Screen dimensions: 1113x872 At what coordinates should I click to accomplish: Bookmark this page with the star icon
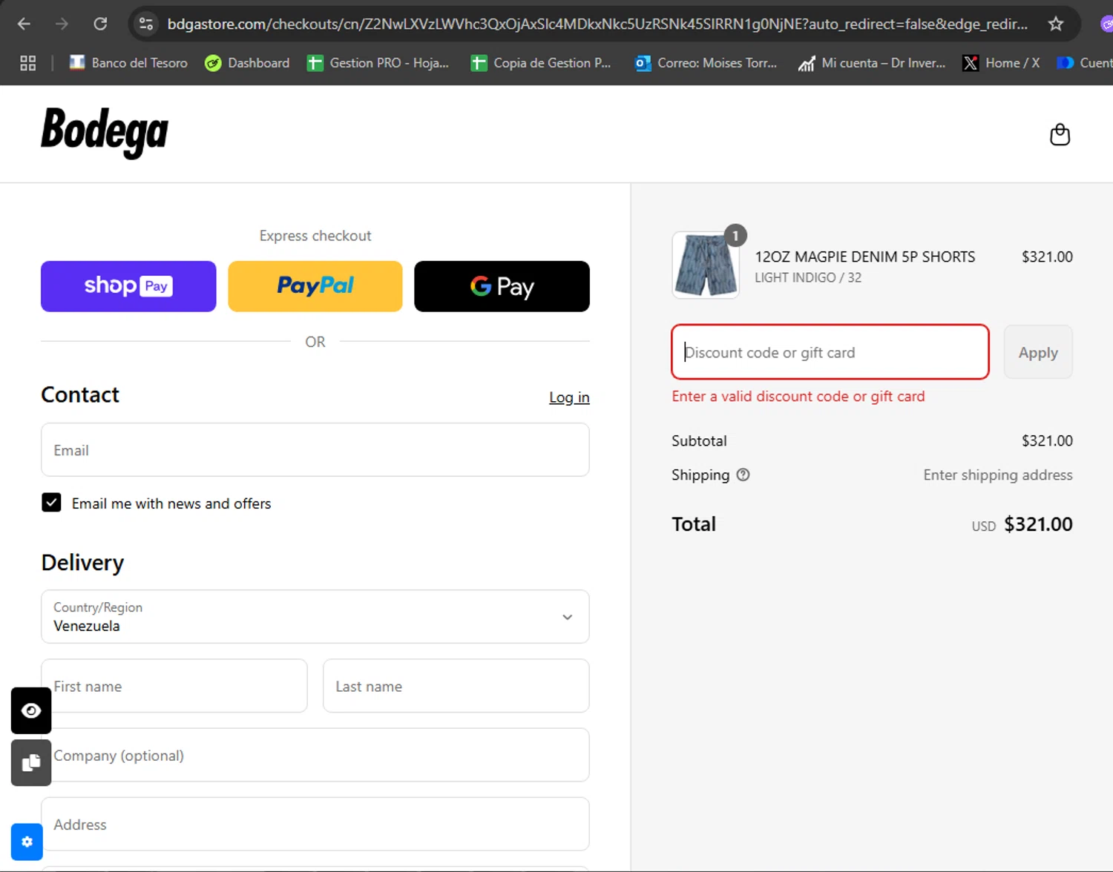1056,24
